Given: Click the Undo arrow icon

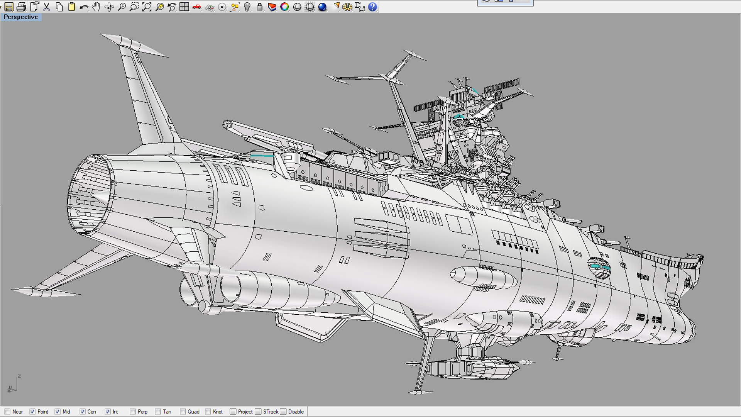Looking at the screenshot, I should coord(84,7).
